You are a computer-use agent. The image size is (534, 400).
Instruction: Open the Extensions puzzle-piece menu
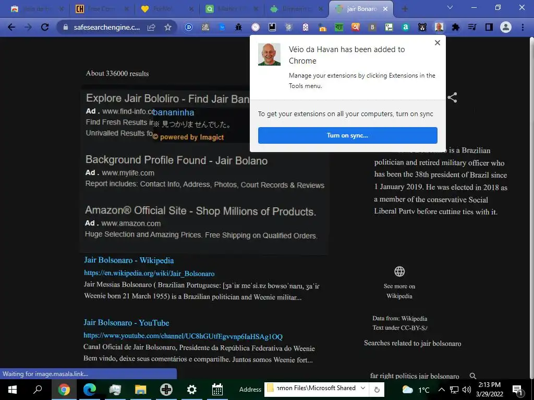[x=455, y=27]
